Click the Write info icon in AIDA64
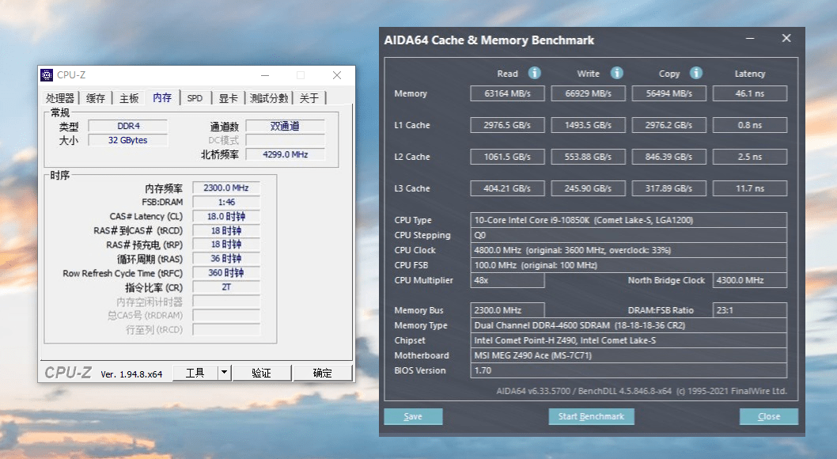Screen dimensions: 837x459 click(x=616, y=73)
